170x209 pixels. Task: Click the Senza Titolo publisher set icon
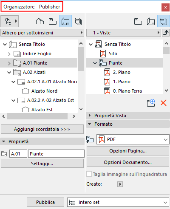point(98,44)
